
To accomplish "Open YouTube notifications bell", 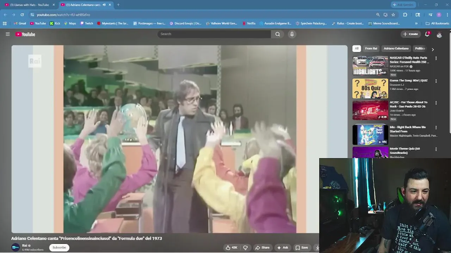I will pos(427,34).
